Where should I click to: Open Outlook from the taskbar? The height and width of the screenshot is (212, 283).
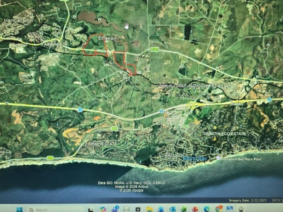click(x=172, y=209)
